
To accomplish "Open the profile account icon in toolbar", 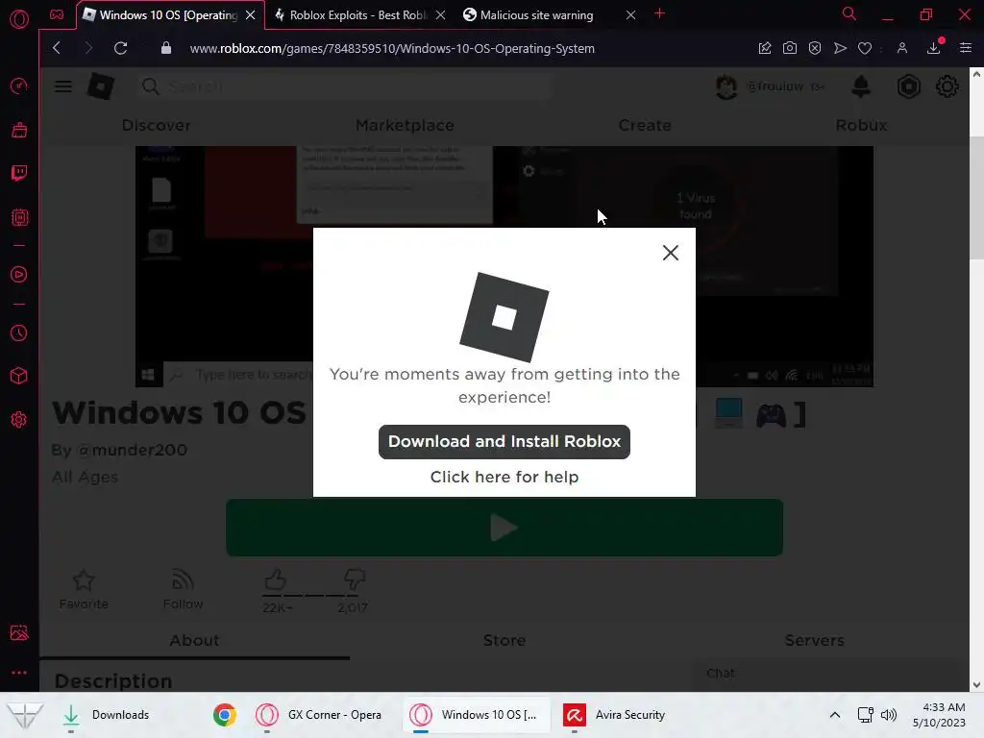I will (x=901, y=48).
